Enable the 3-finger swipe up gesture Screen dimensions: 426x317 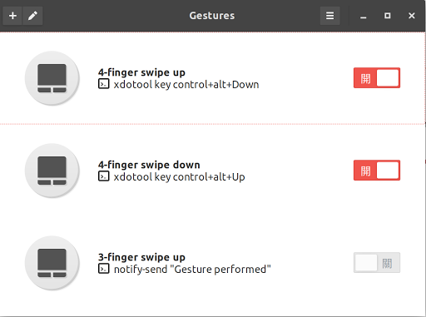pos(377,263)
